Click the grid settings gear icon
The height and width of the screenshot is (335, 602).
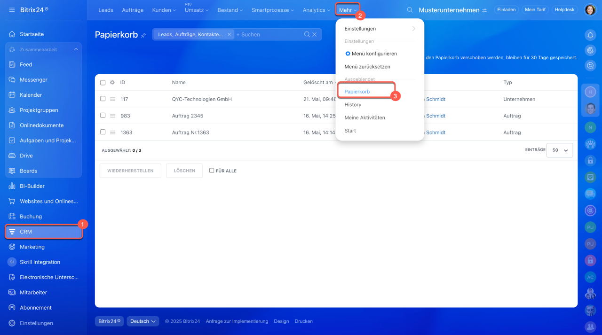(x=112, y=82)
